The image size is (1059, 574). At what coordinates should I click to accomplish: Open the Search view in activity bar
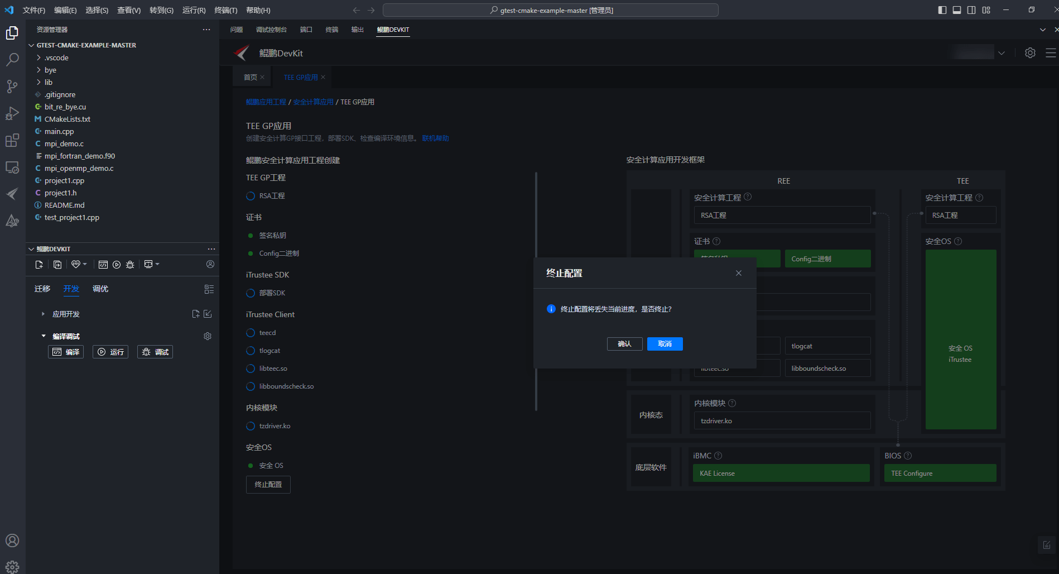(x=12, y=59)
